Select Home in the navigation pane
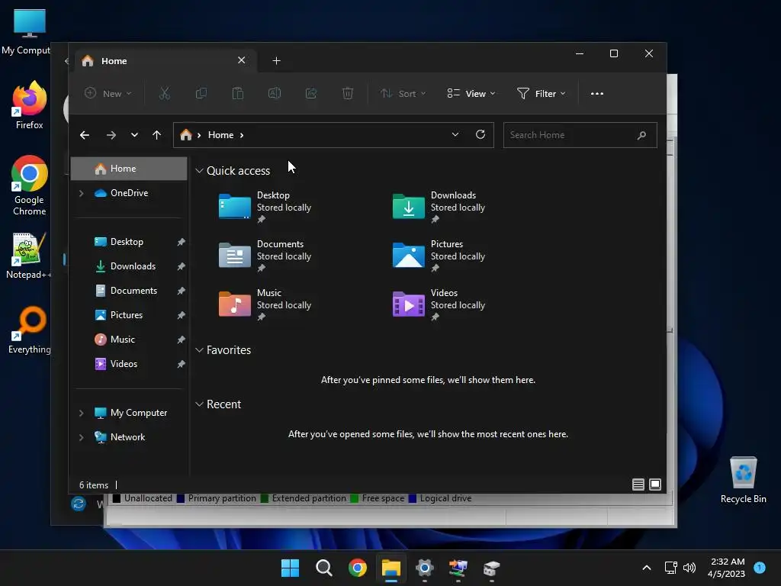 click(x=129, y=169)
